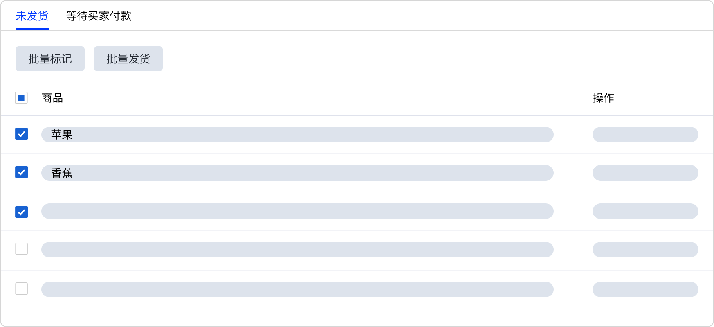The height and width of the screenshot is (327, 714).
Task: Click the 苹果 product cell
Action: click(x=297, y=135)
